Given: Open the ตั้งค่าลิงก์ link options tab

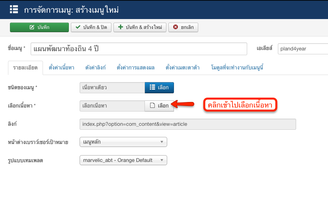Looking at the screenshot, I should pos(96,67).
